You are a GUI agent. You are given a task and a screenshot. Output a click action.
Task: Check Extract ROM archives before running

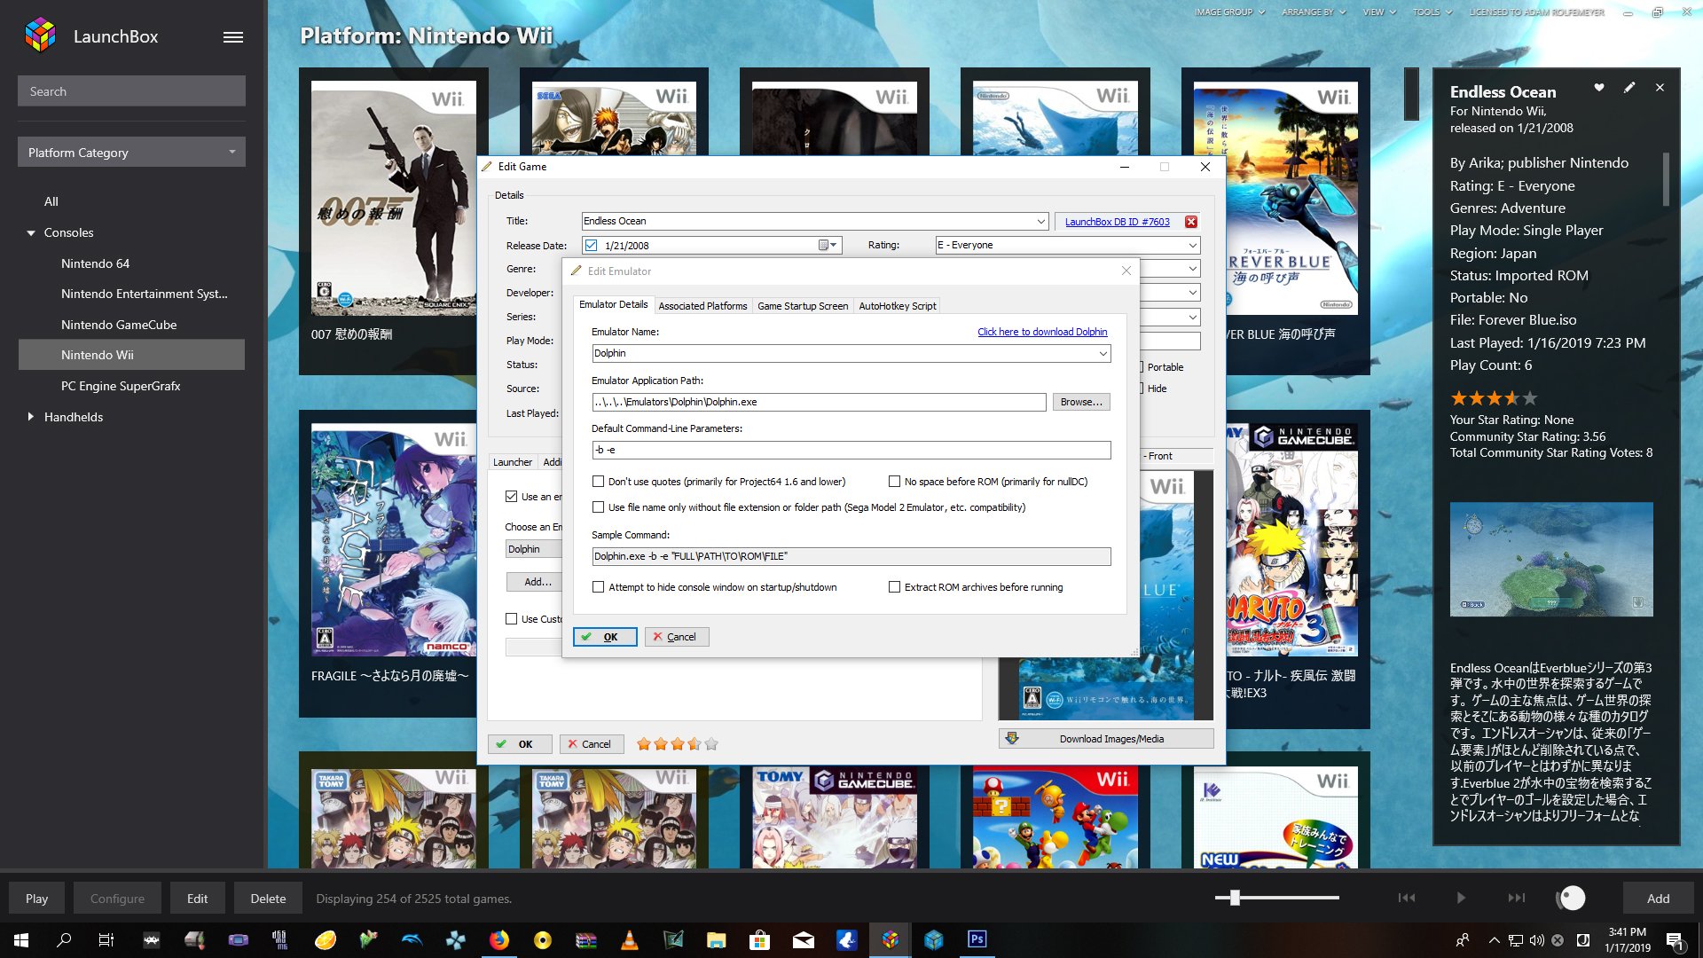coord(894,587)
